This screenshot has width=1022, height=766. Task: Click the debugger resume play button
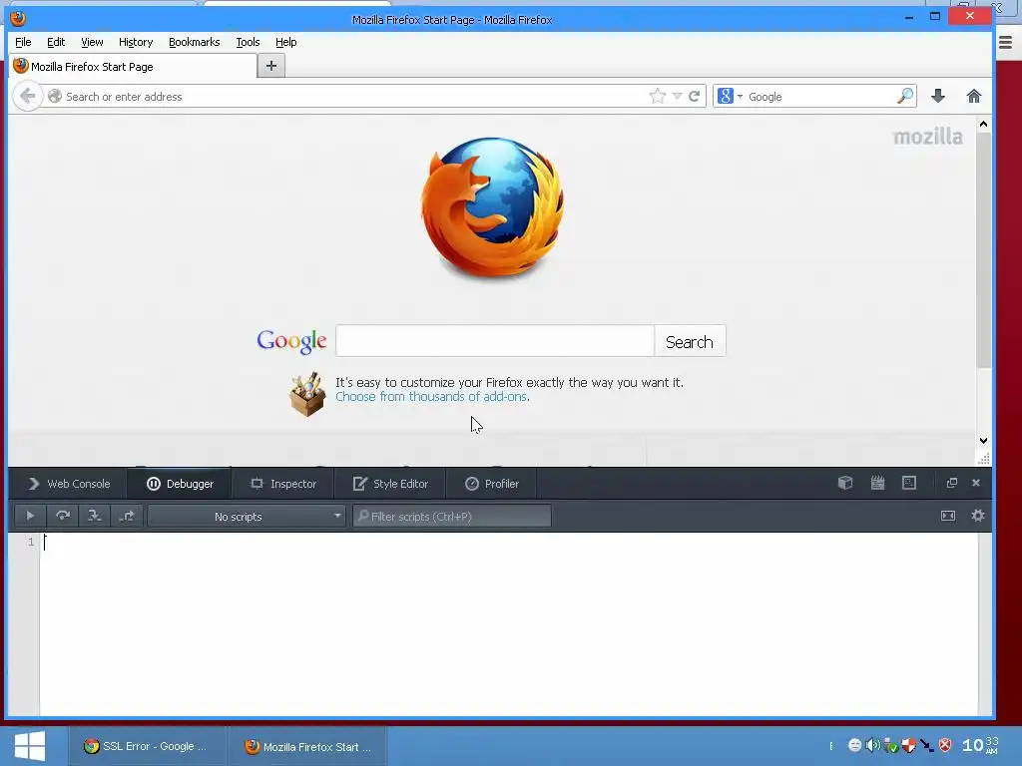30,516
